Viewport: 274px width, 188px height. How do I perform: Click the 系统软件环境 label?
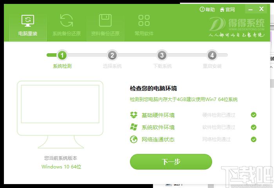[158, 127]
